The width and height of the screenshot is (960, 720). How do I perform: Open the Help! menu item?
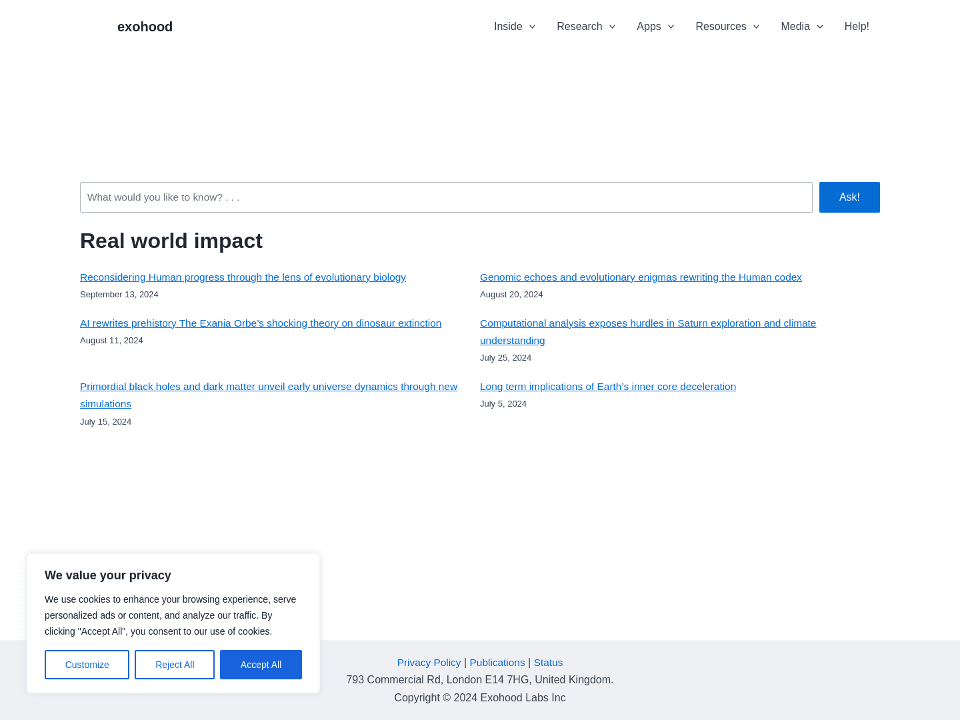click(857, 27)
